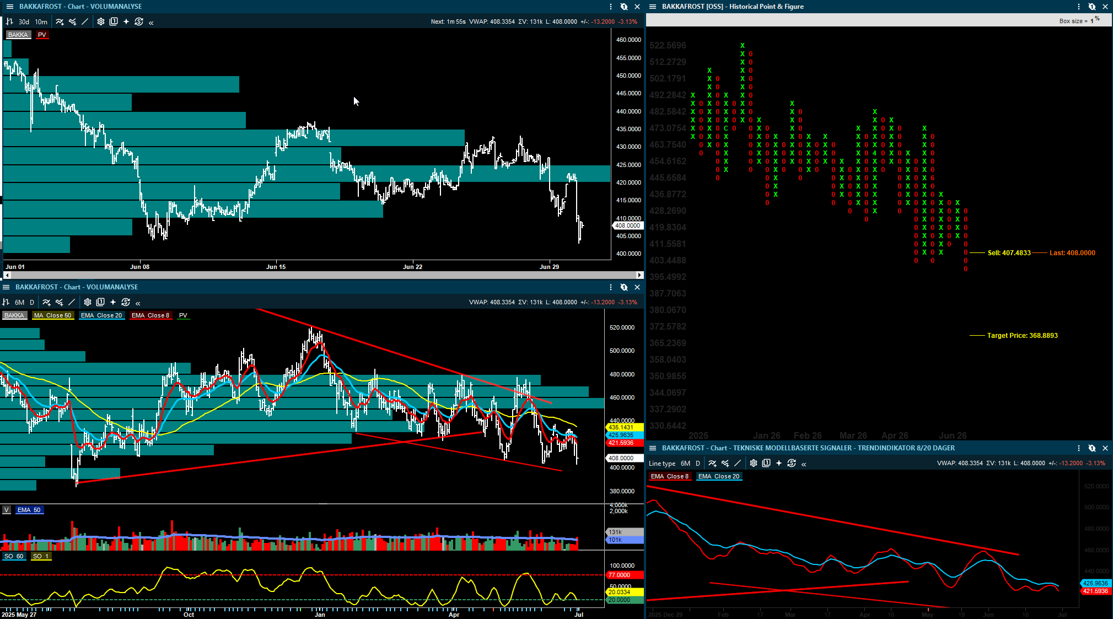Click symbol link icon in TRENDINDIKATOR header

(1092, 448)
